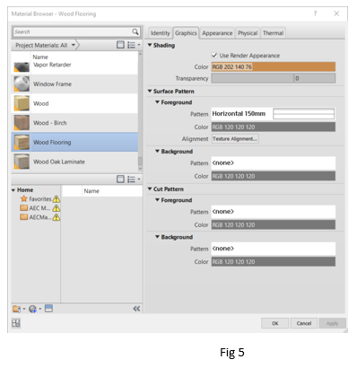This screenshot has height=368, width=357.
Task: Open project materials list view options
Action: click(134, 45)
